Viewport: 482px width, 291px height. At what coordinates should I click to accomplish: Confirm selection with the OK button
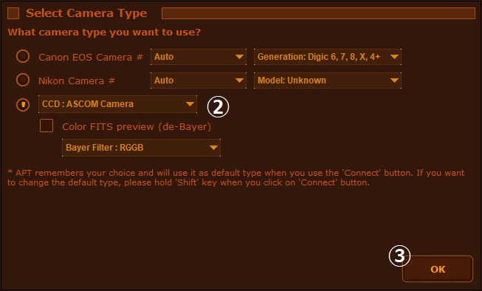438,269
